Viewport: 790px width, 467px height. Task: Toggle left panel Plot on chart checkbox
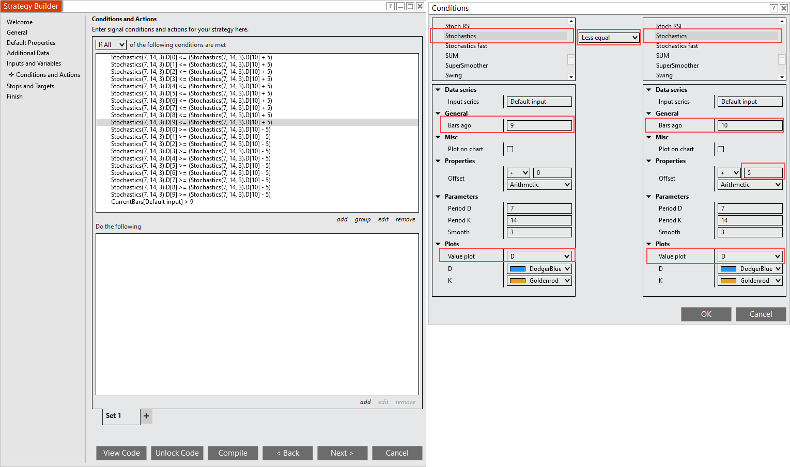(x=510, y=149)
